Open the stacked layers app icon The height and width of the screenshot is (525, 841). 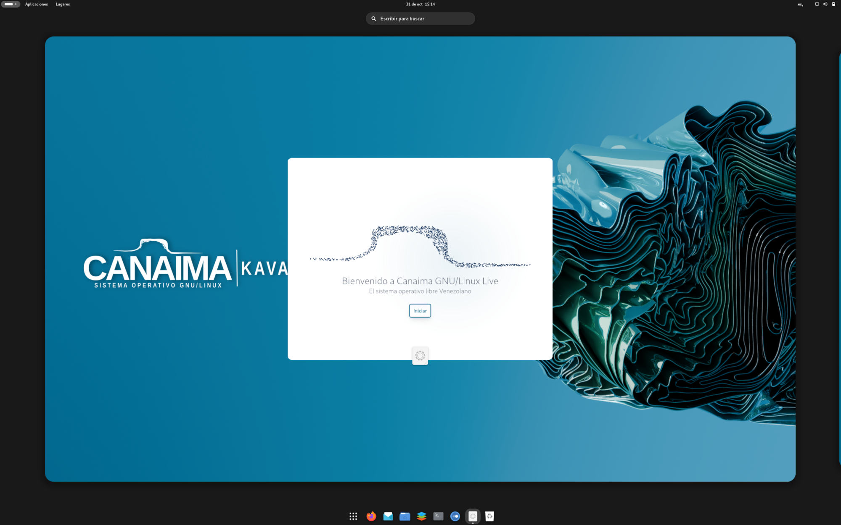pyautogui.click(x=421, y=516)
